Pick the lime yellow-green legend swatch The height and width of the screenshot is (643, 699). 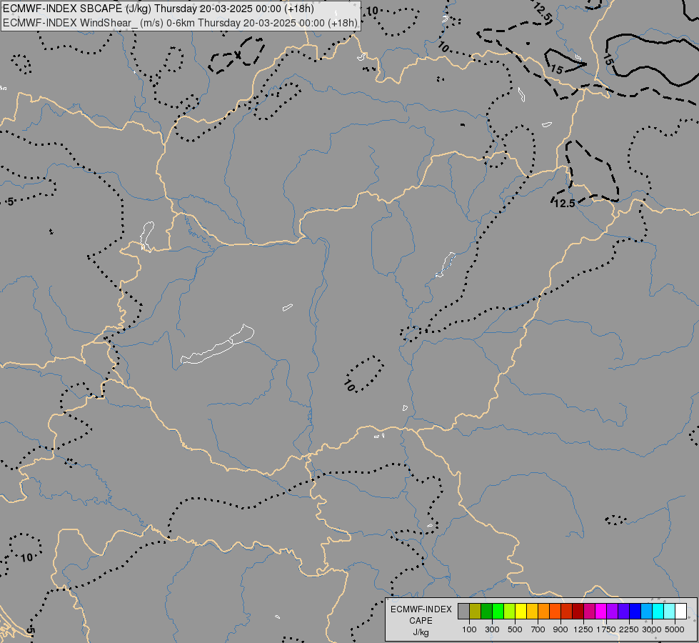[510, 612]
